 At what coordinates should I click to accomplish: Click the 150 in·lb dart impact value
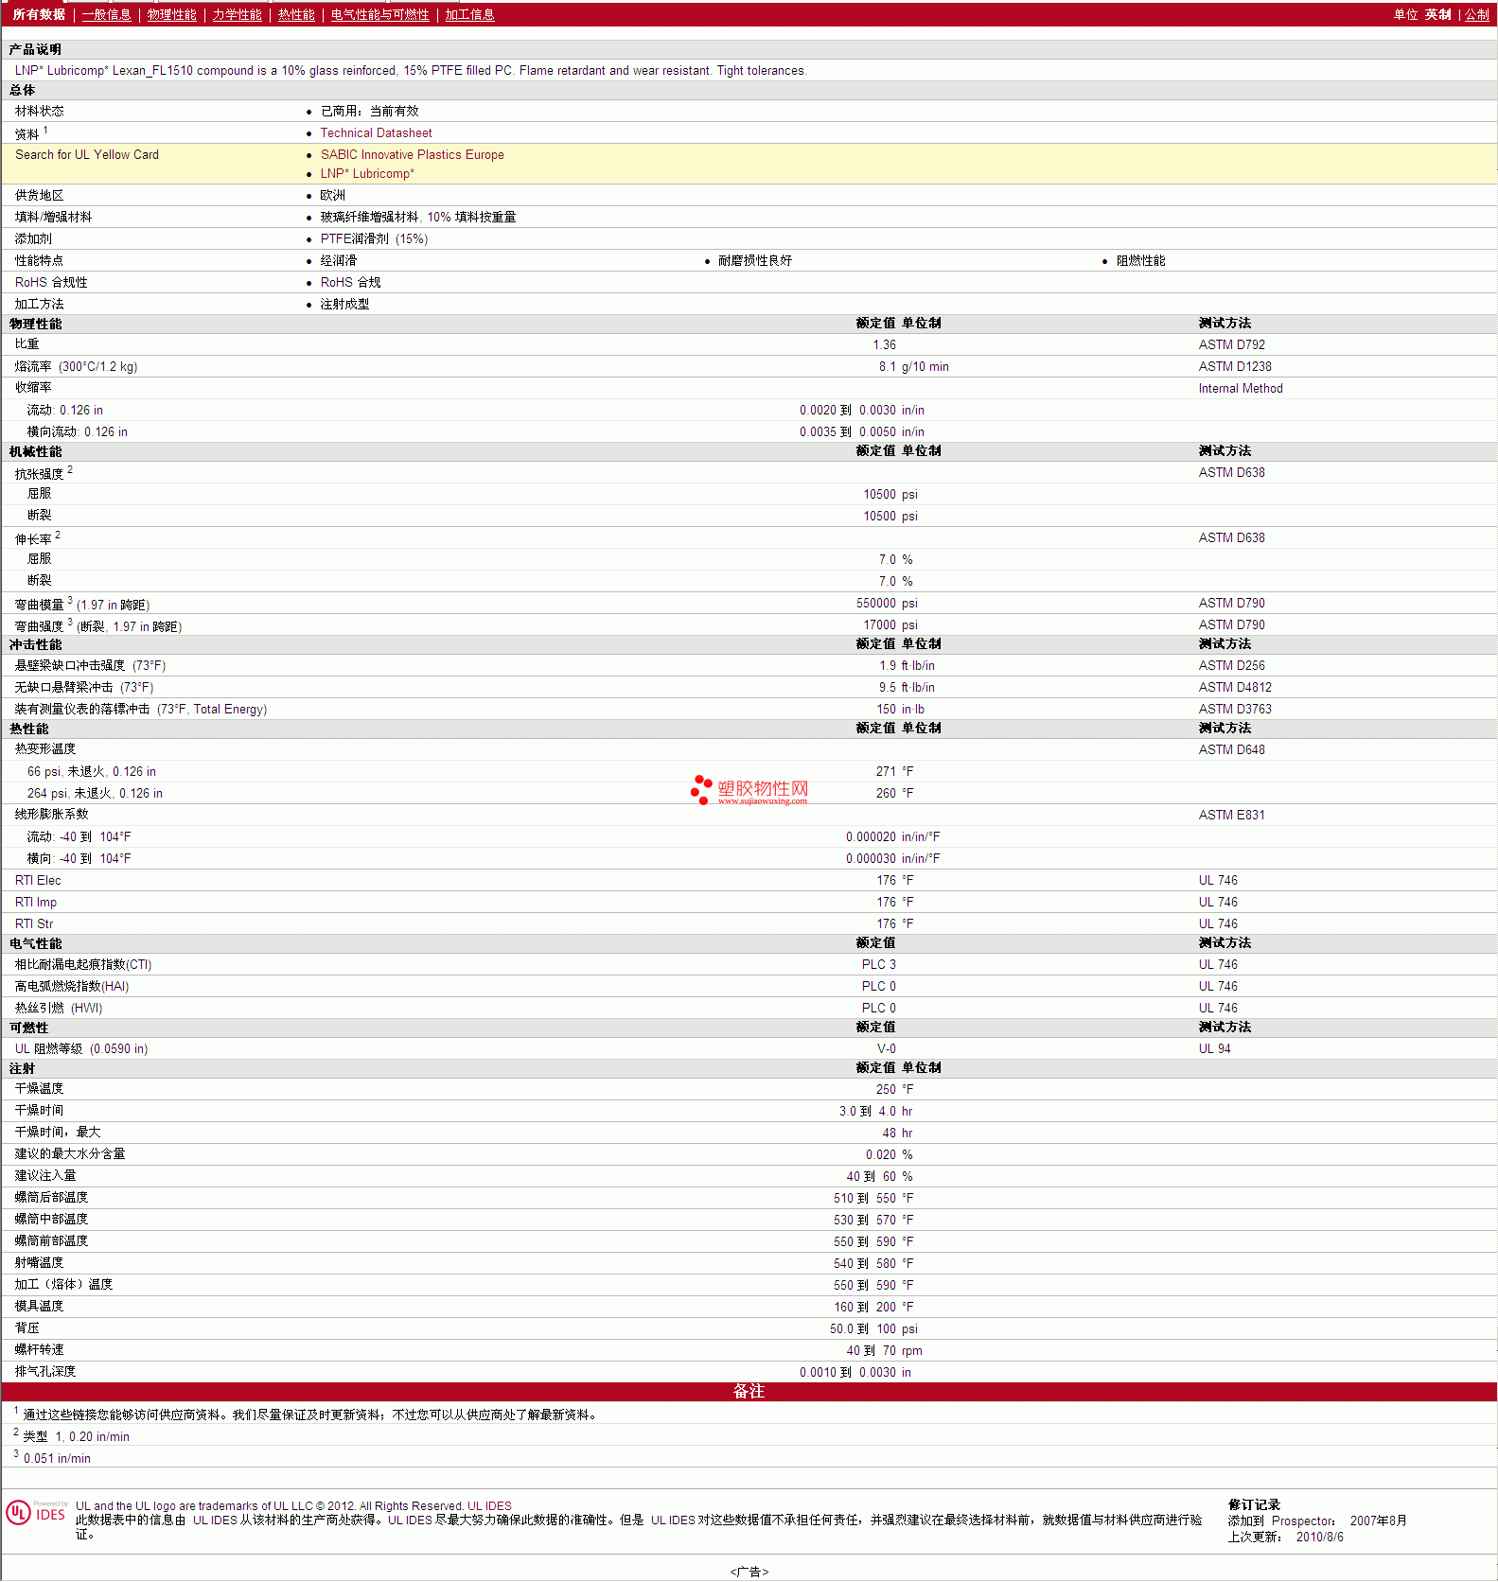click(900, 710)
